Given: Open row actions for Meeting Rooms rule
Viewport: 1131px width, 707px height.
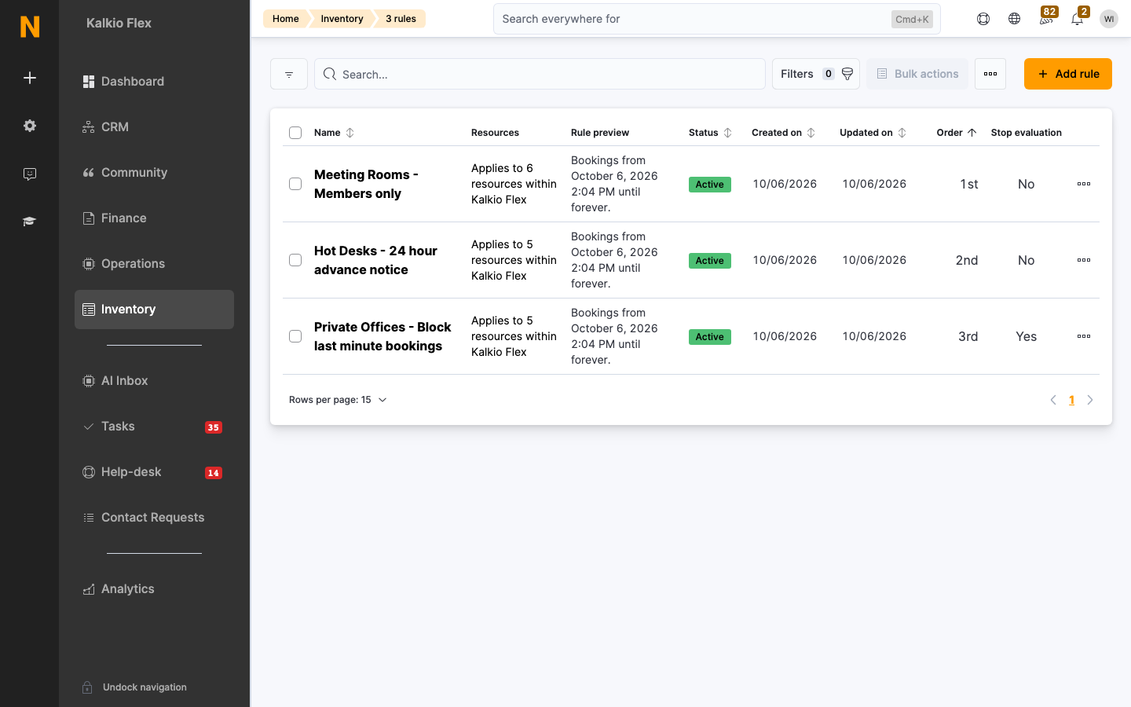Looking at the screenshot, I should (1084, 184).
